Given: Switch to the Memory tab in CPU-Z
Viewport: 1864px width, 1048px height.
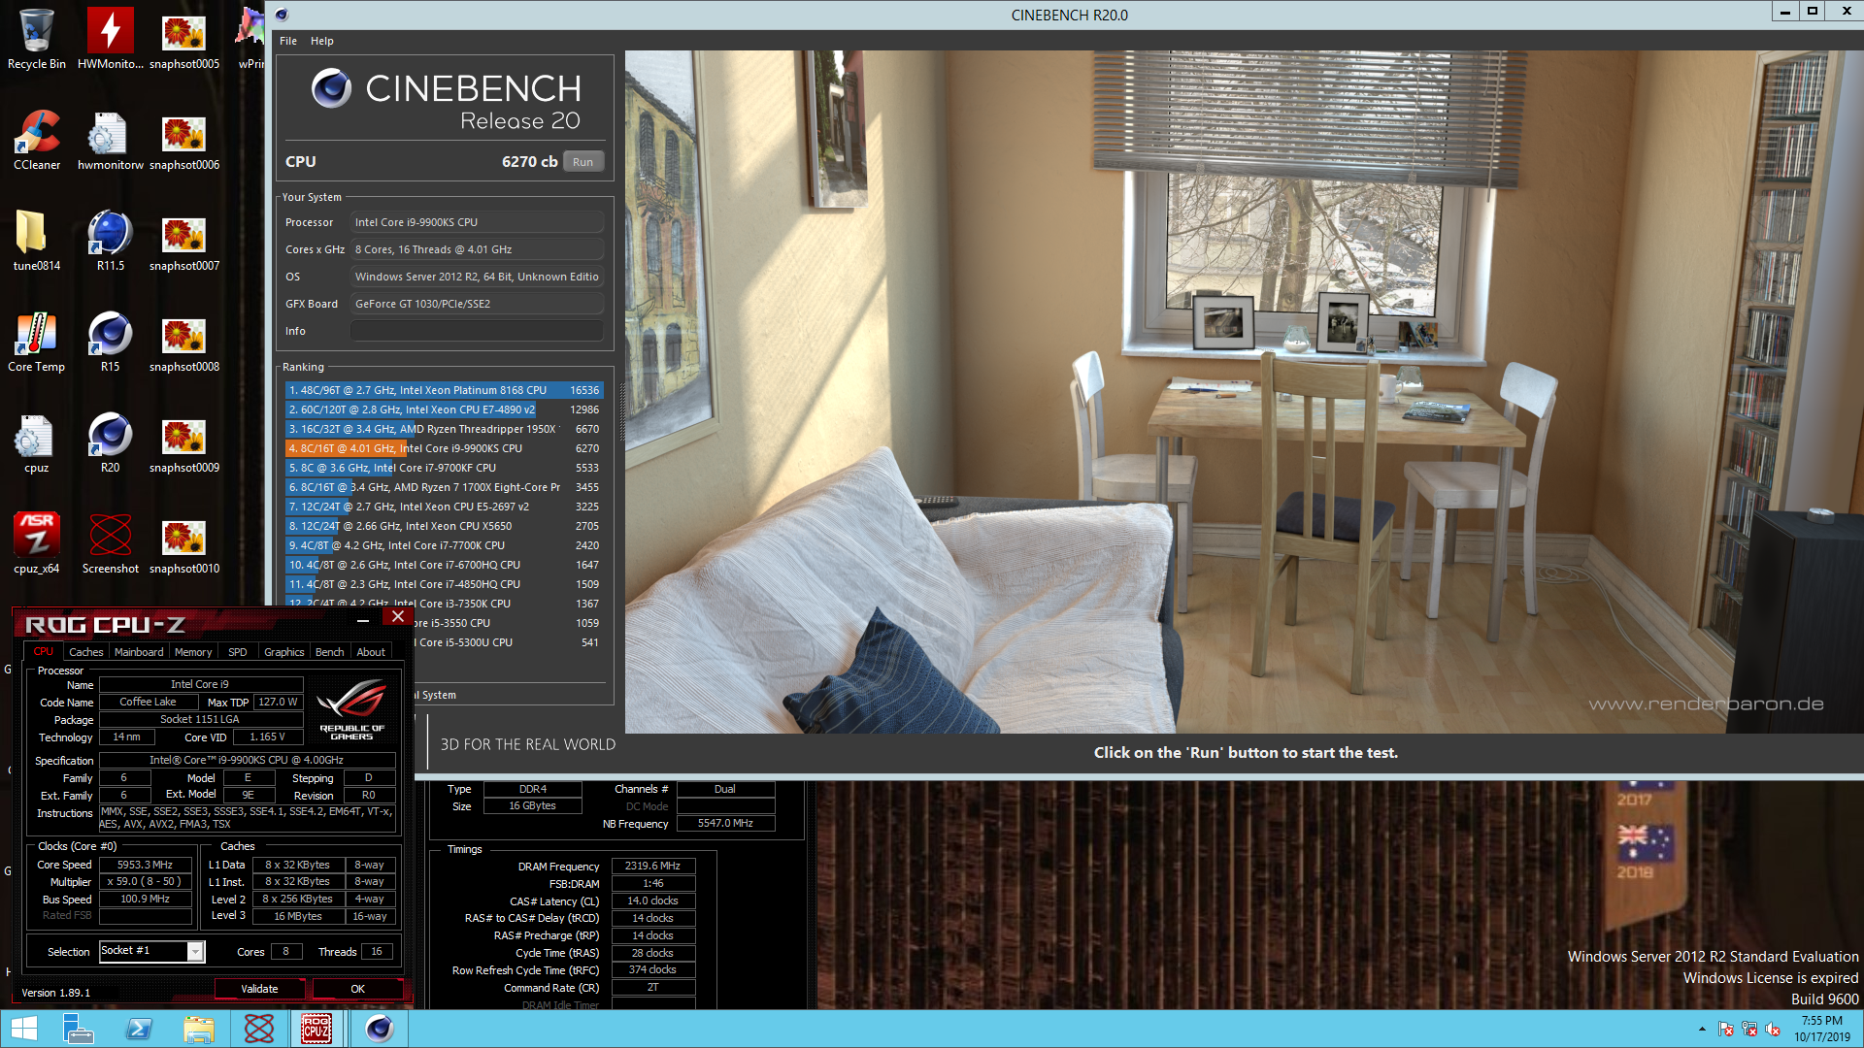Looking at the screenshot, I should pyautogui.click(x=193, y=652).
